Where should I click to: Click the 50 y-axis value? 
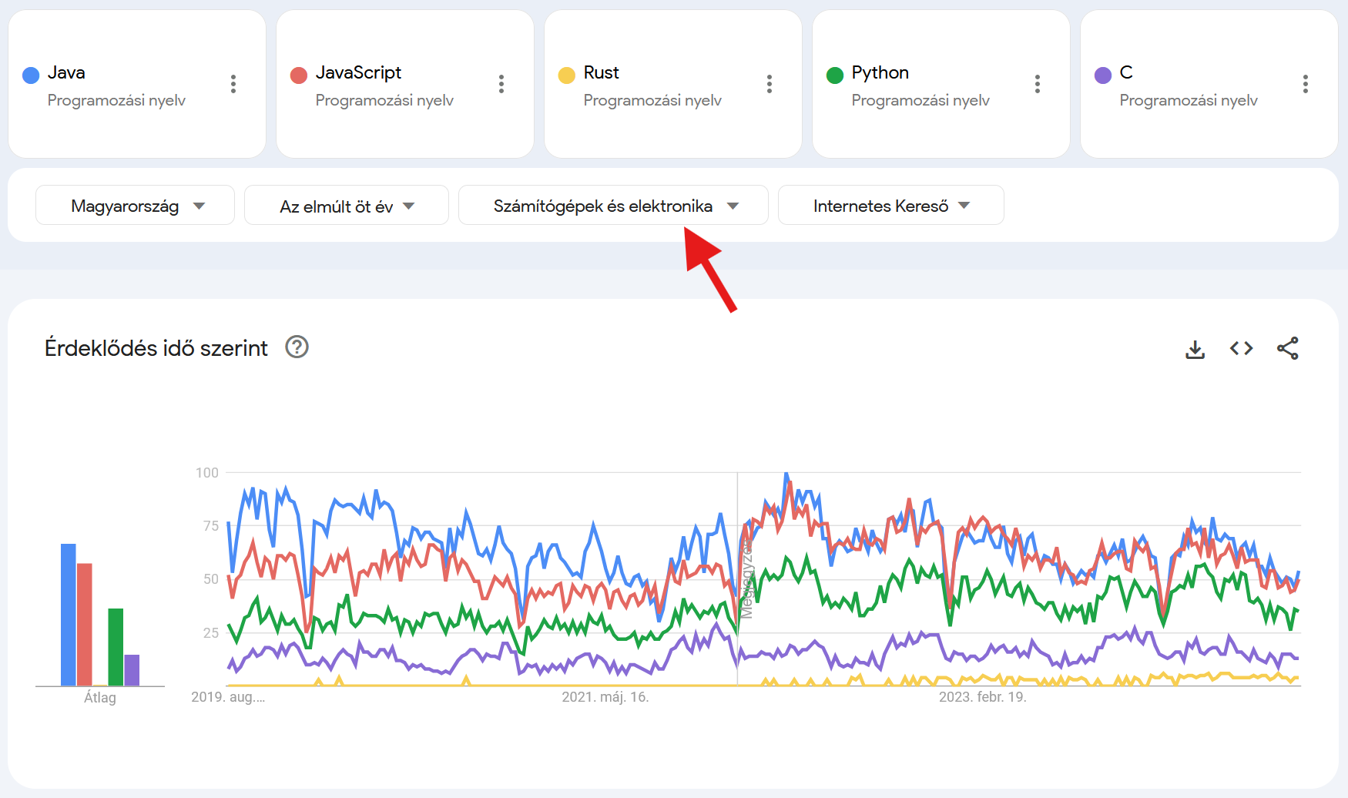[x=211, y=579]
